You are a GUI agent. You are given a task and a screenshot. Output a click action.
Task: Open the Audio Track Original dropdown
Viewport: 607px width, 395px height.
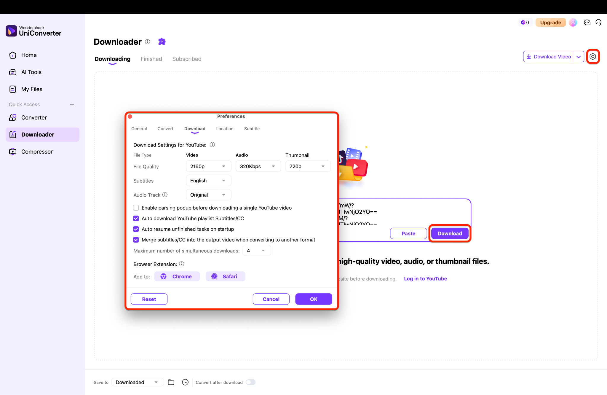208,195
